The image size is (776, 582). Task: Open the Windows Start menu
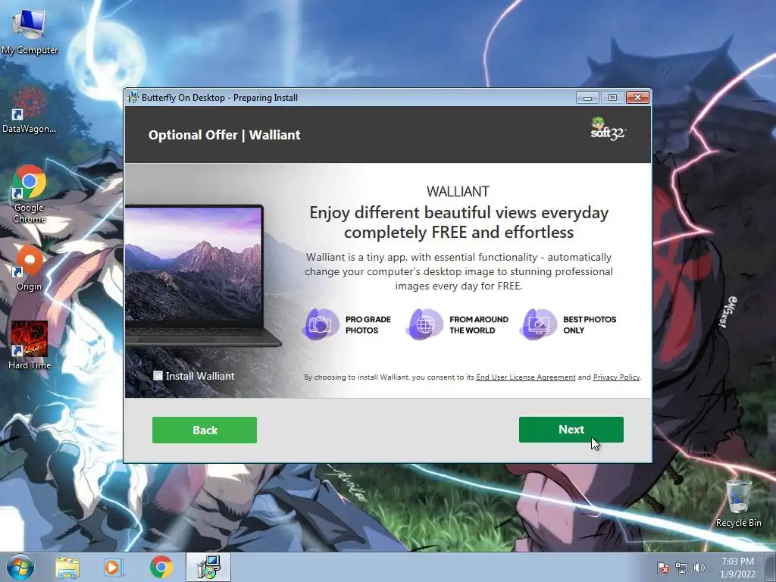pos(20,567)
